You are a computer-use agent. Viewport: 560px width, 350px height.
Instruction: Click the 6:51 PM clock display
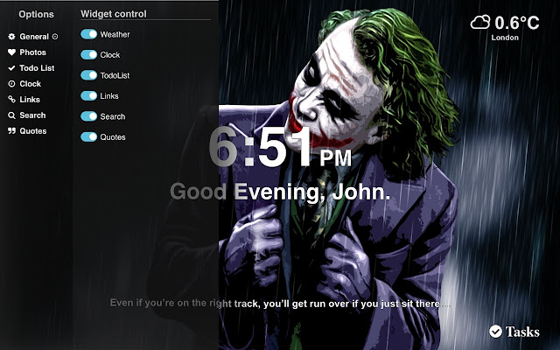280,147
